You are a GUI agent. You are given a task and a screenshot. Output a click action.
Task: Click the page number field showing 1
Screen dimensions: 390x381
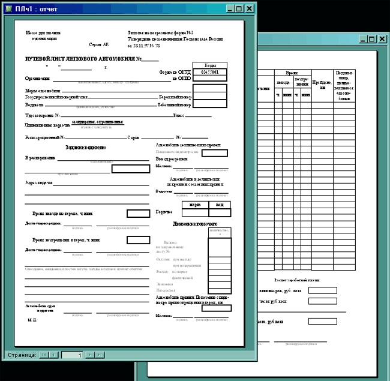pos(72,355)
